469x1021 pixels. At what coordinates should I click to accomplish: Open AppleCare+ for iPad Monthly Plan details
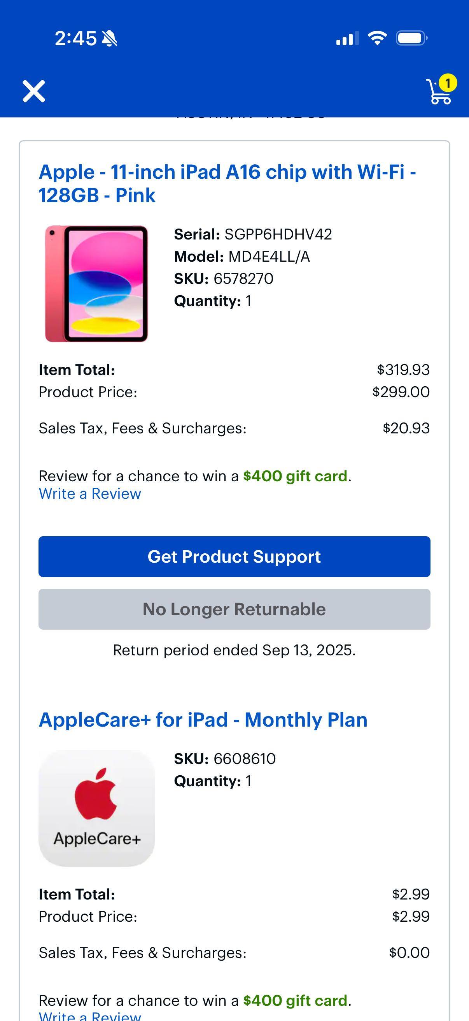point(203,719)
